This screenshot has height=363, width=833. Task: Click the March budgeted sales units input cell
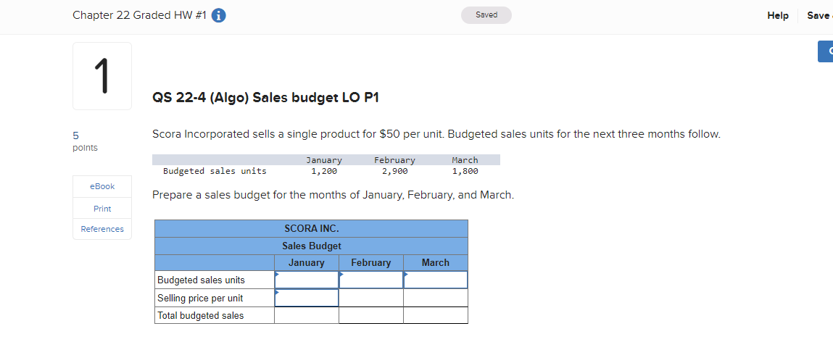436,280
